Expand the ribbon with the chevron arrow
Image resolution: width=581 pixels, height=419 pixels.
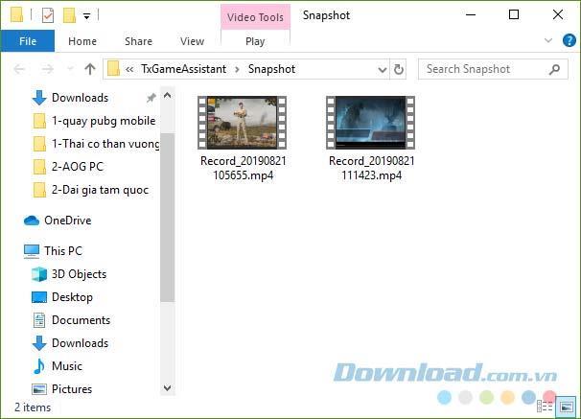tap(548, 41)
